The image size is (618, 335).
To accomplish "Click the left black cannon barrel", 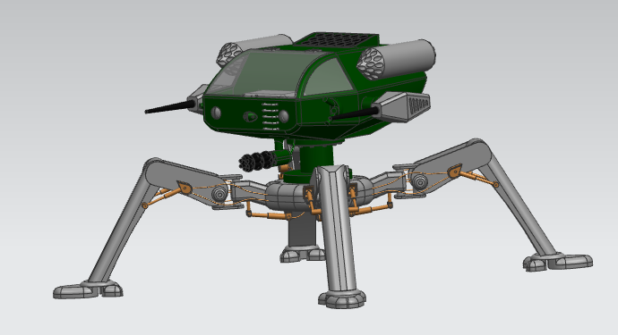I will tap(170, 106).
